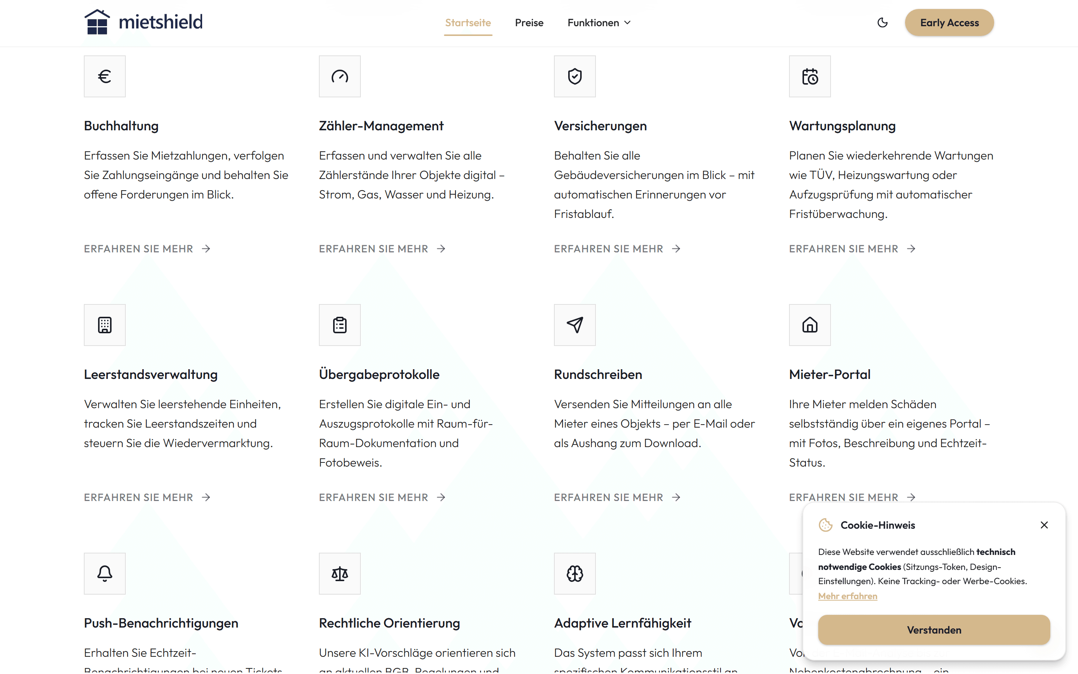Click the clipboard Übergabeprotokolle icon

tap(339, 325)
